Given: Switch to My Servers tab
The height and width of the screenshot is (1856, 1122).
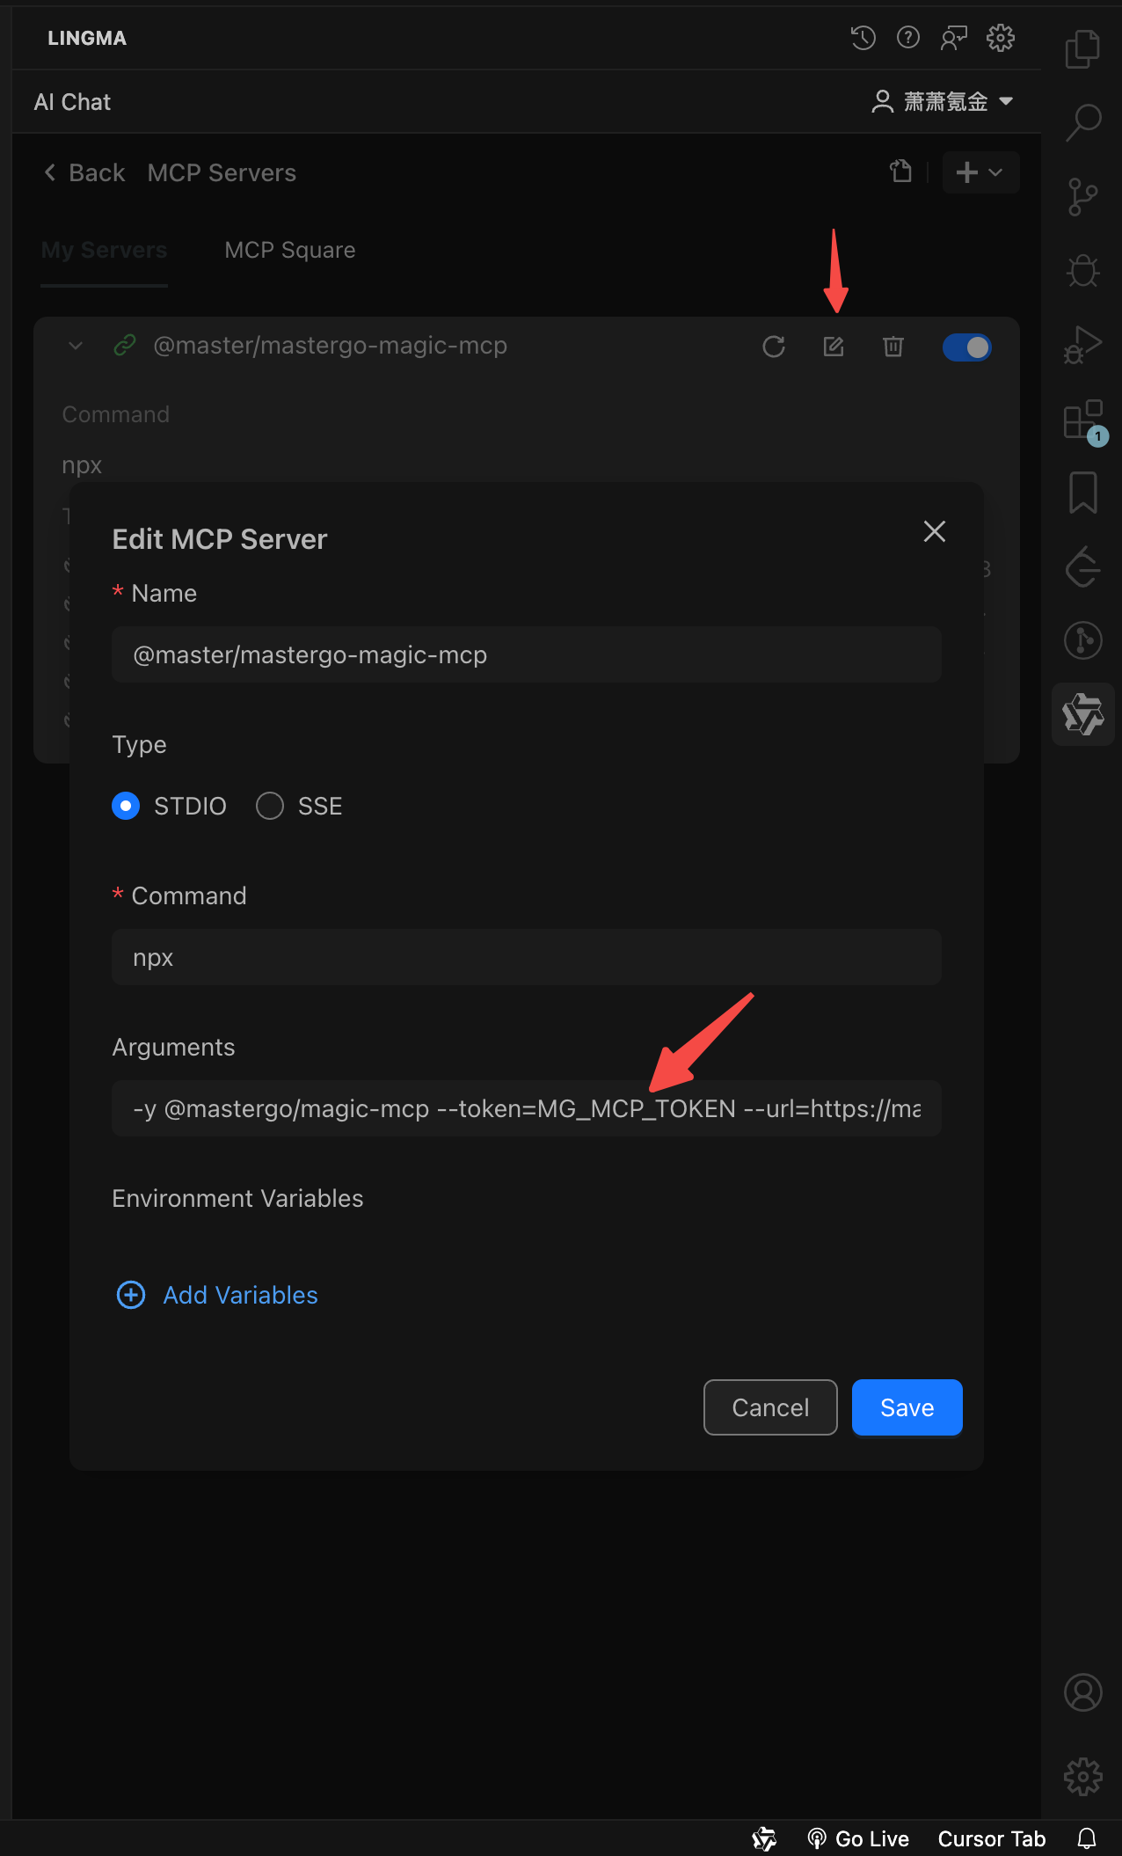Looking at the screenshot, I should click(x=104, y=251).
